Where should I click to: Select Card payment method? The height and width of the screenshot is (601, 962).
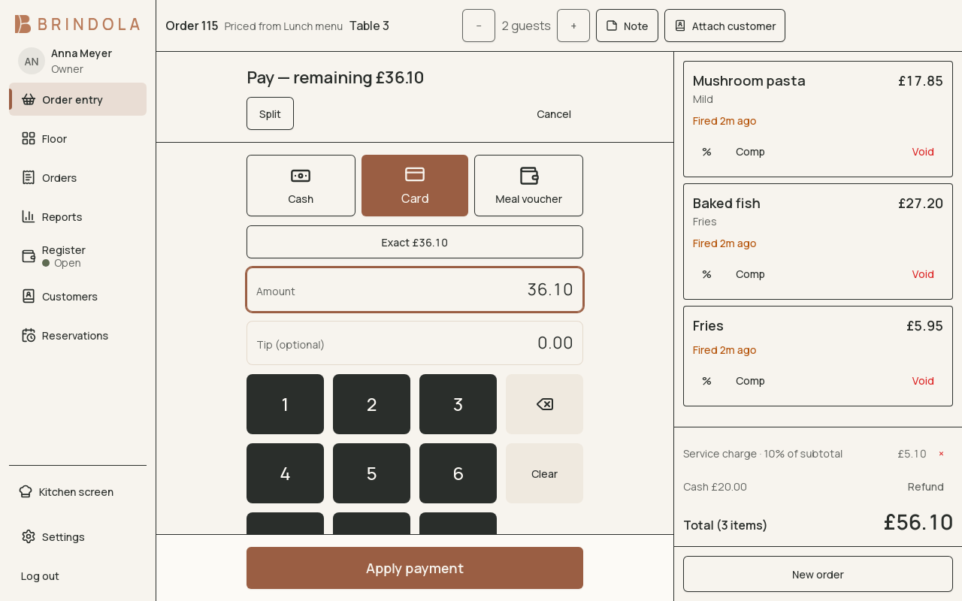coord(415,186)
